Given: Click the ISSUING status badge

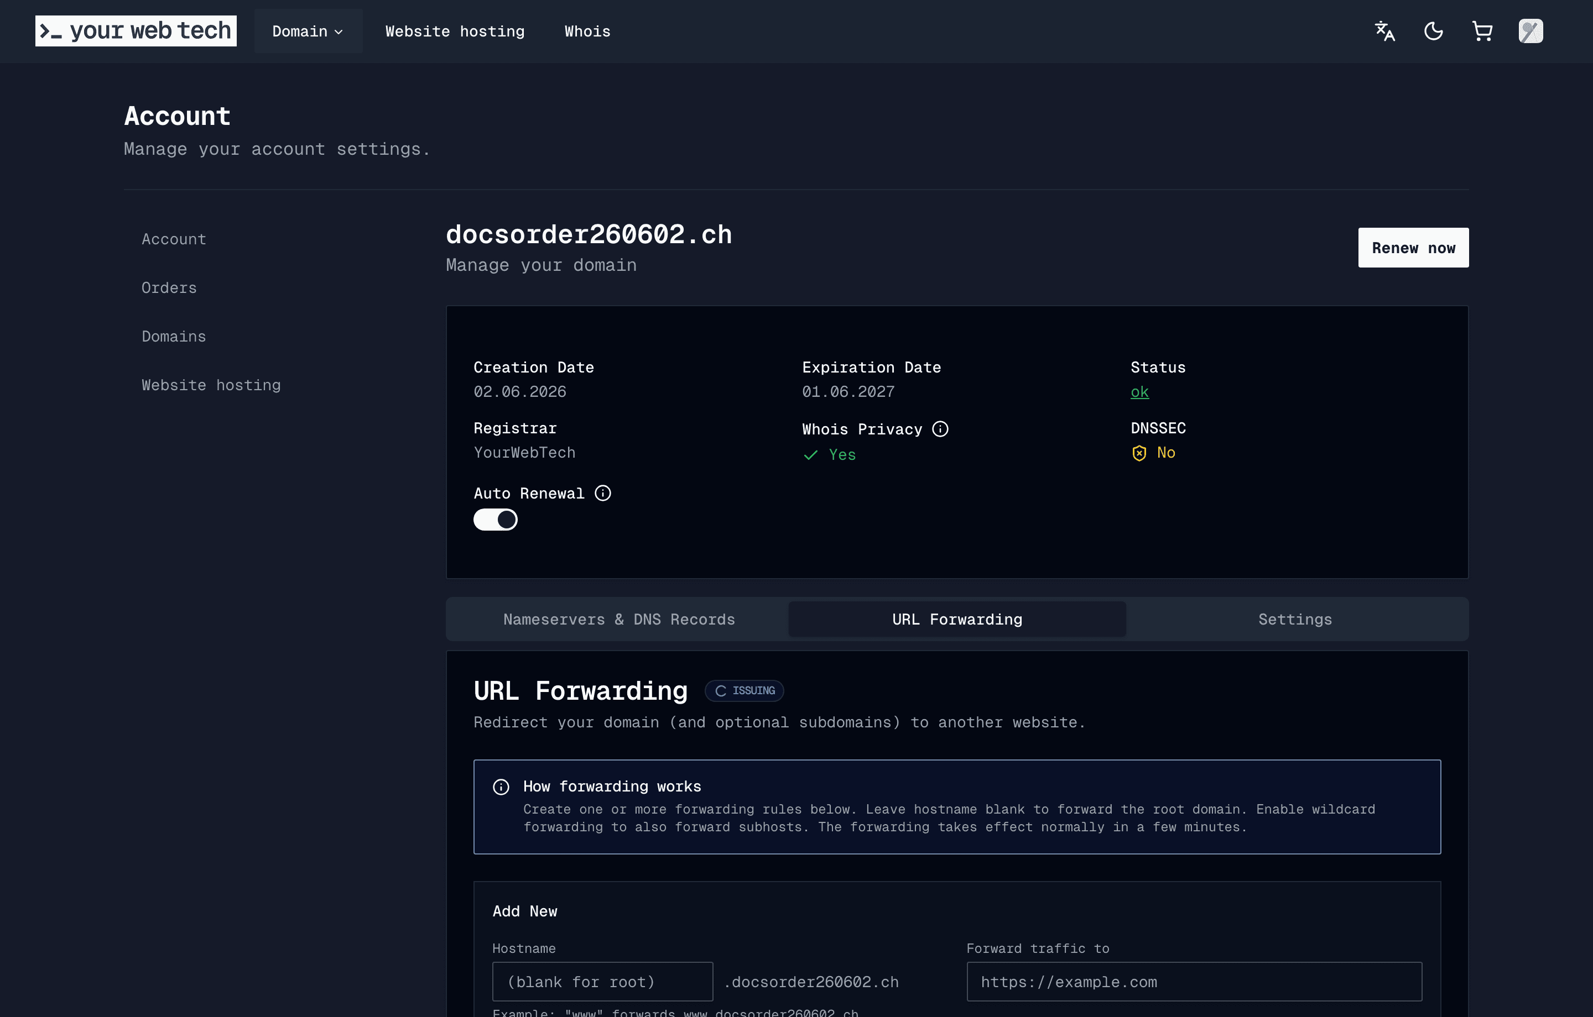Looking at the screenshot, I should click(x=745, y=690).
